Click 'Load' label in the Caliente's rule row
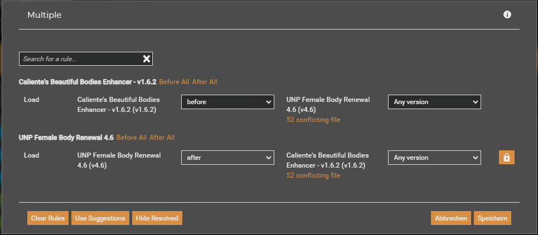The image size is (538, 235). click(32, 100)
